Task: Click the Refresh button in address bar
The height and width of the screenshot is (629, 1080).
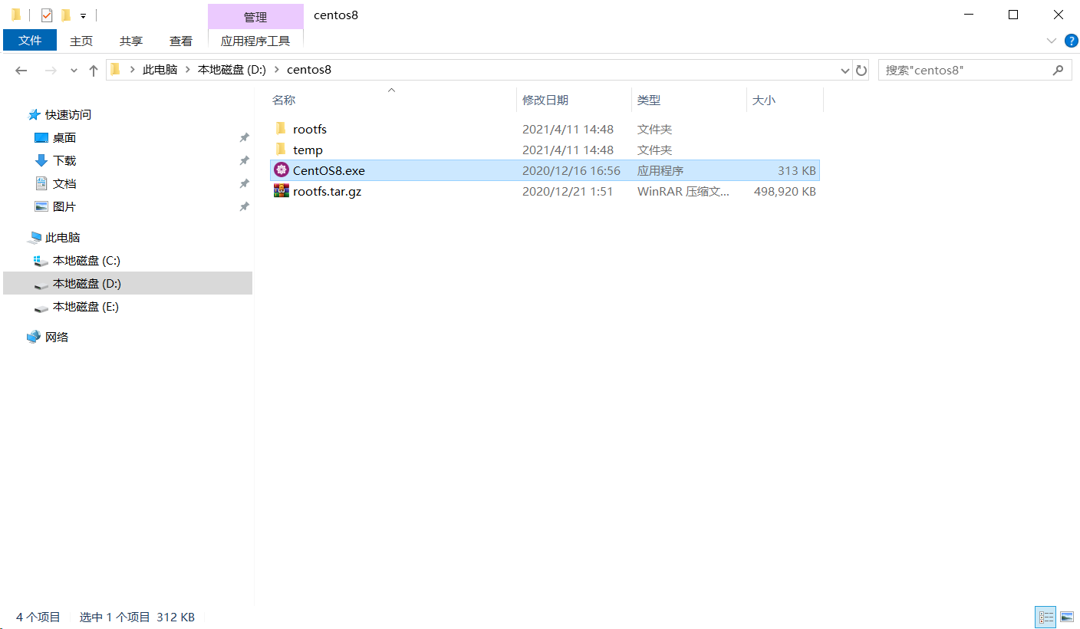Action: (x=861, y=70)
